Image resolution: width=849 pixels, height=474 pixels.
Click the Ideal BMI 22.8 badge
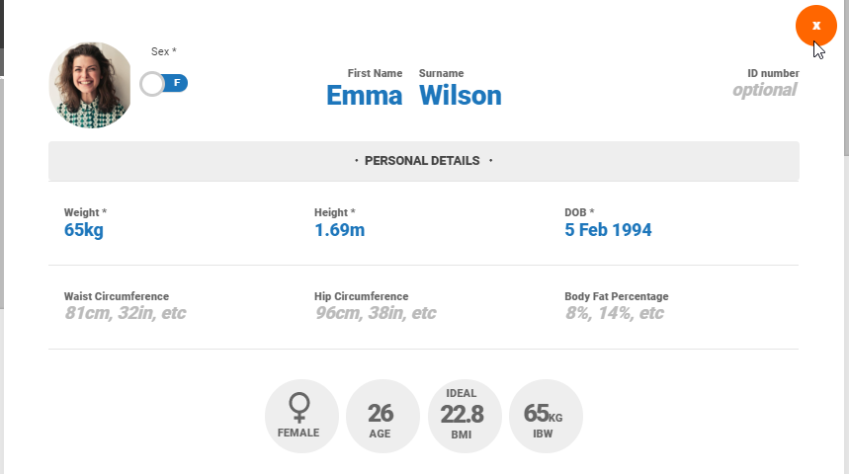(x=462, y=416)
